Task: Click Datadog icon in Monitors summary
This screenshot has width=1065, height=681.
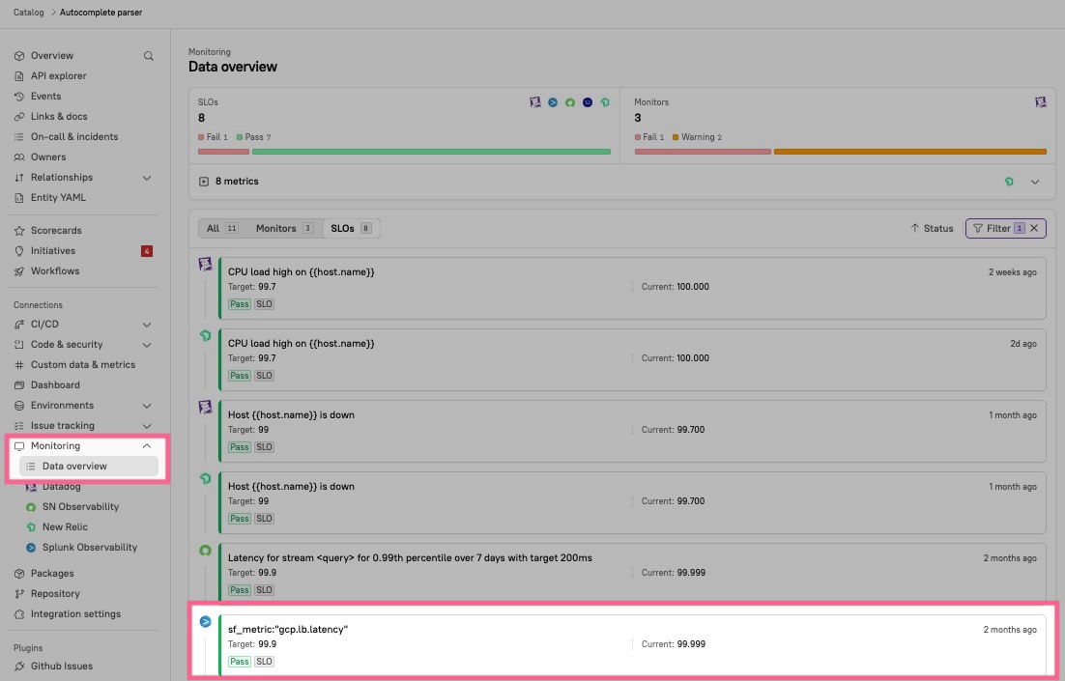Action: (1041, 102)
